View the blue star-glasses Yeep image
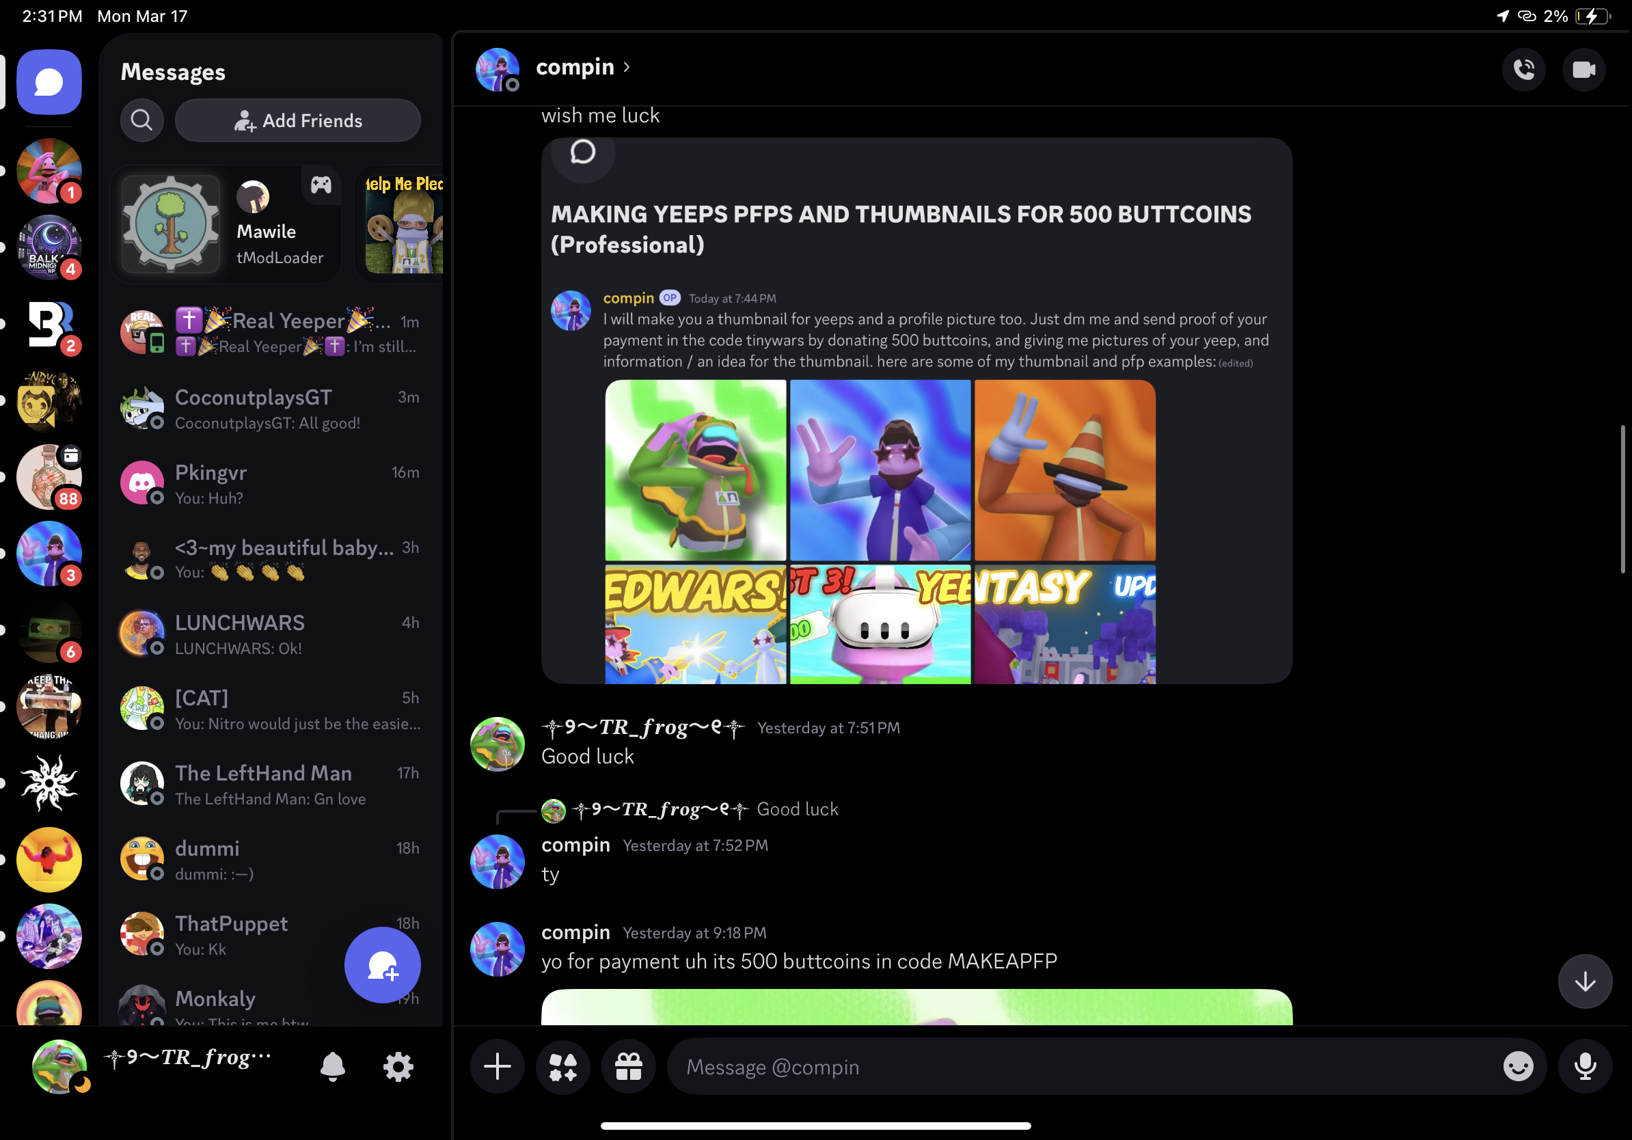The height and width of the screenshot is (1140, 1632). tap(880, 470)
